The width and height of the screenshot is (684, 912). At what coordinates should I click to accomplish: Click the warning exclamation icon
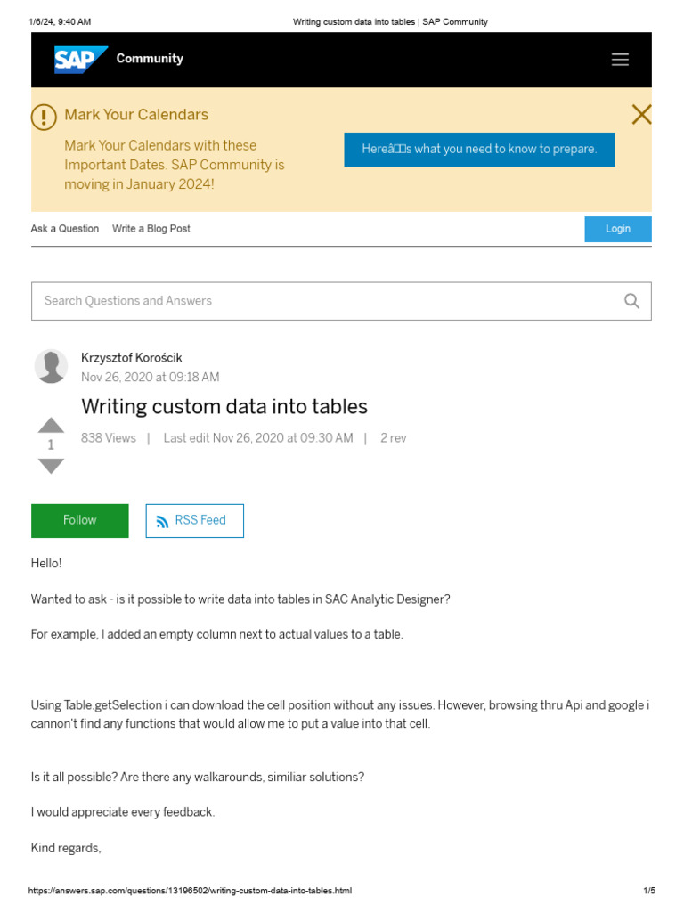[x=44, y=117]
